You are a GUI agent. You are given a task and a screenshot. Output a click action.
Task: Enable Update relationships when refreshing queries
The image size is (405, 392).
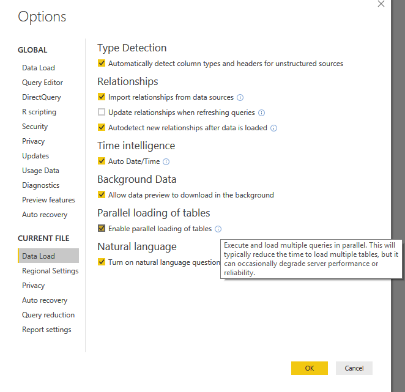tap(102, 112)
